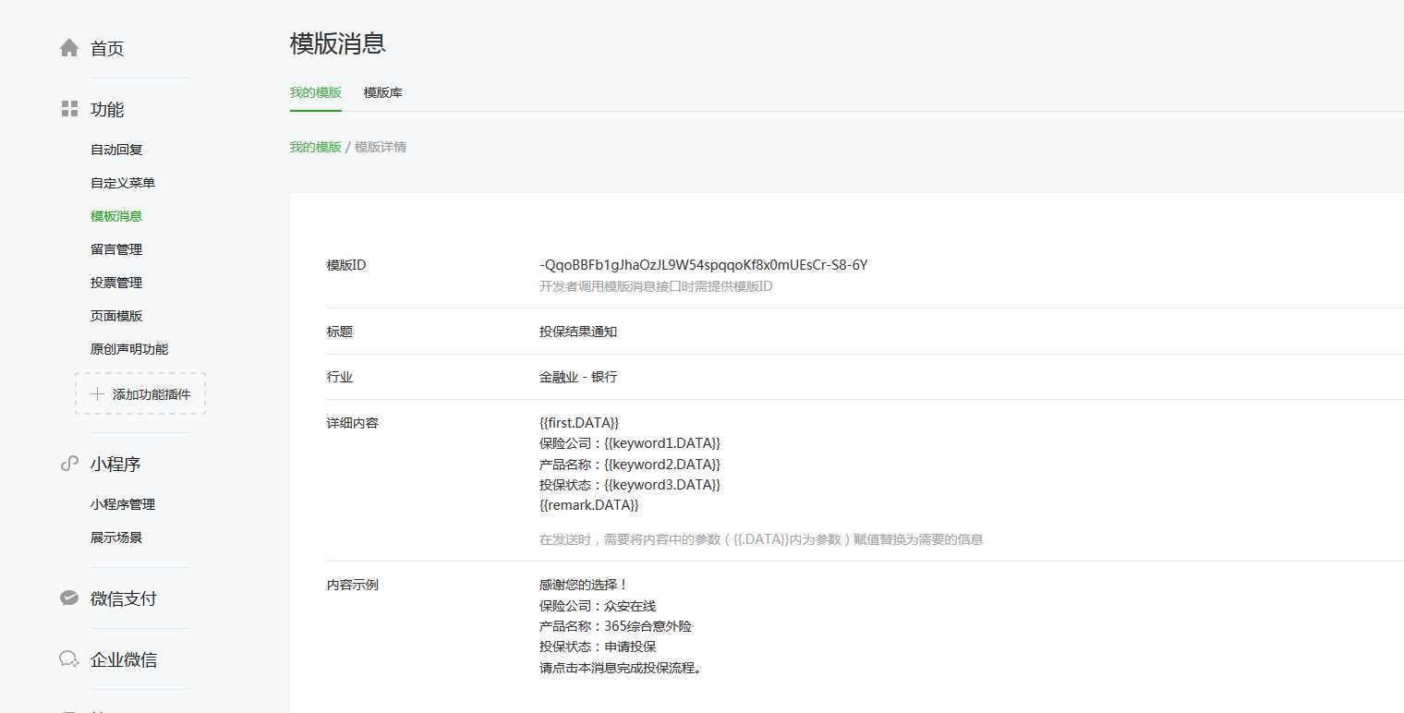1404x713 pixels.
Task: Click example line 保险公司：众安在线
Action: pos(598,606)
